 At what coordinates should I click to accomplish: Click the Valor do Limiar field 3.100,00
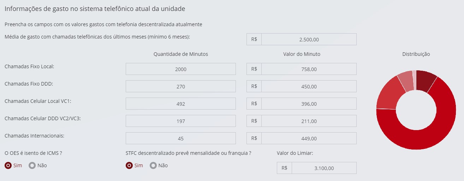[x=324, y=168]
